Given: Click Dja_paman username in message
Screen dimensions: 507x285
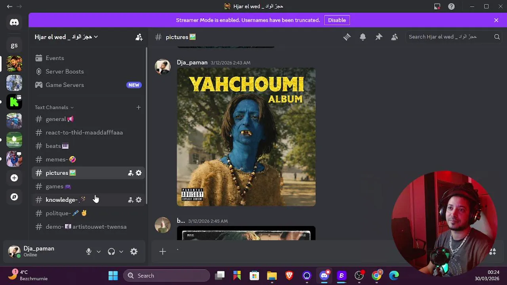Looking at the screenshot, I should tap(192, 63).
